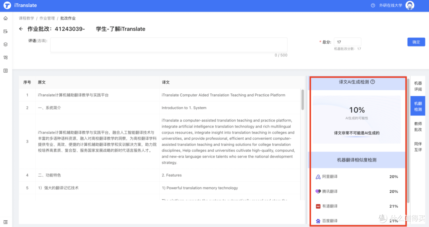Expand sidebar with bottom menu toggle icon
The image size is (429, 227).
[6, 222]
